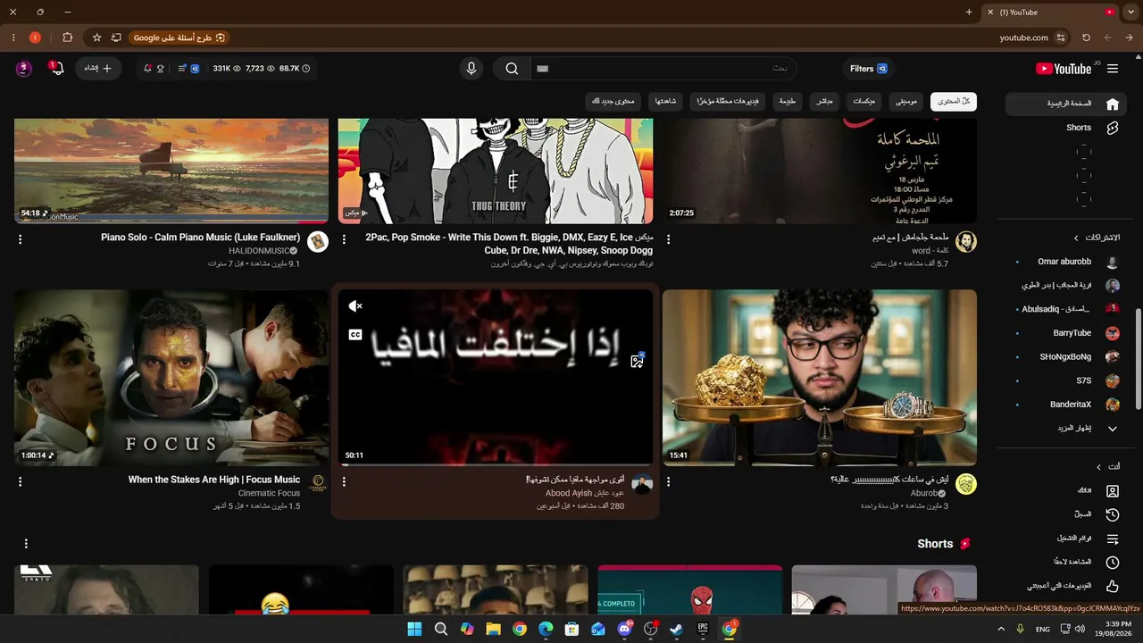Expand the 'الاشتراكات' subscriptions section header
This screenshot has width=1143, height=643.
(x=1097, y=238)
